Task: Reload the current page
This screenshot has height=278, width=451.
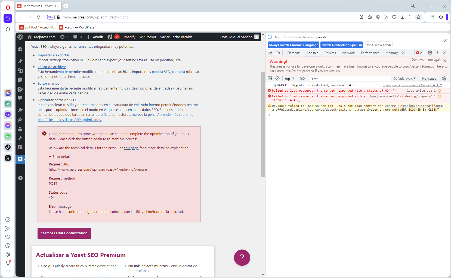Action: pyautogui.click(x=39, y=17)
